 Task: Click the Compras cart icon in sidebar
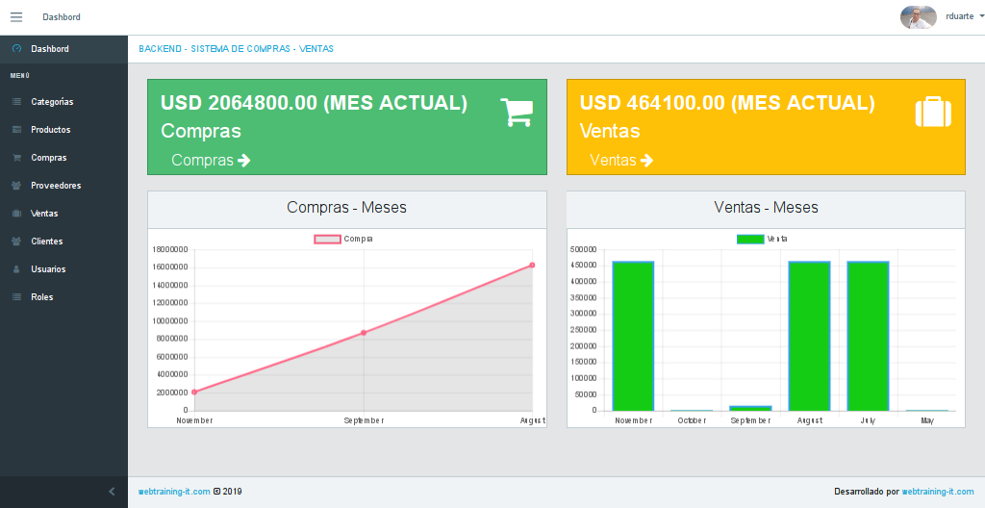pos(16,158)
